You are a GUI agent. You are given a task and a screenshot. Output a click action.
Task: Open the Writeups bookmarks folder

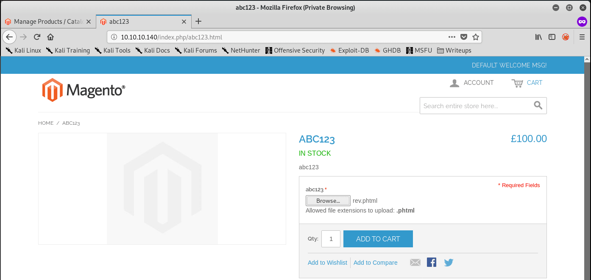click(454, 50)
